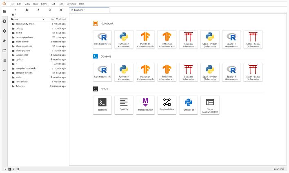Open the Pipeline Editor launcher card
The height and width of the screenshot is (173, 289).
[x=167, y=105]
